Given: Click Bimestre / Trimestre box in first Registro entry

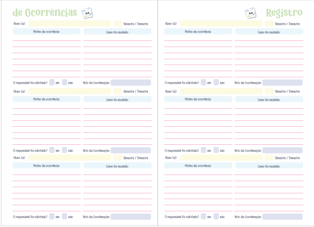Looking at the screenshot, I should (269, 23).
